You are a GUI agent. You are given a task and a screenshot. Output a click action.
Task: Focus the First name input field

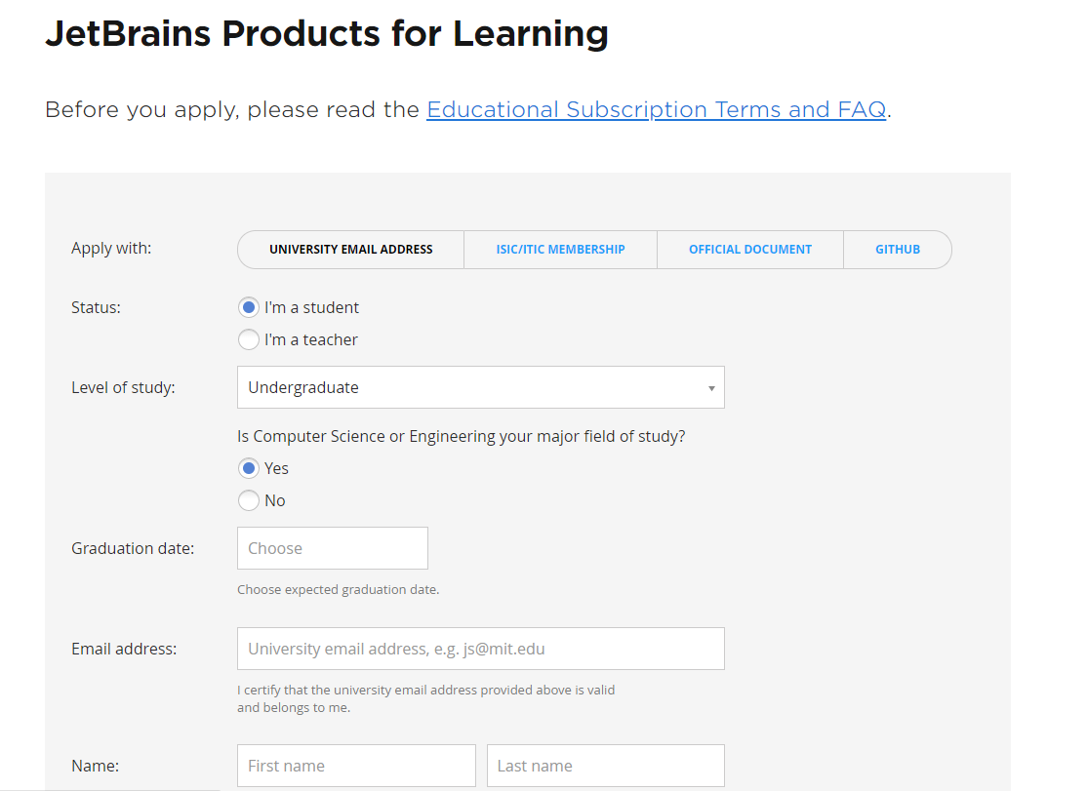[x=356, y=766]
